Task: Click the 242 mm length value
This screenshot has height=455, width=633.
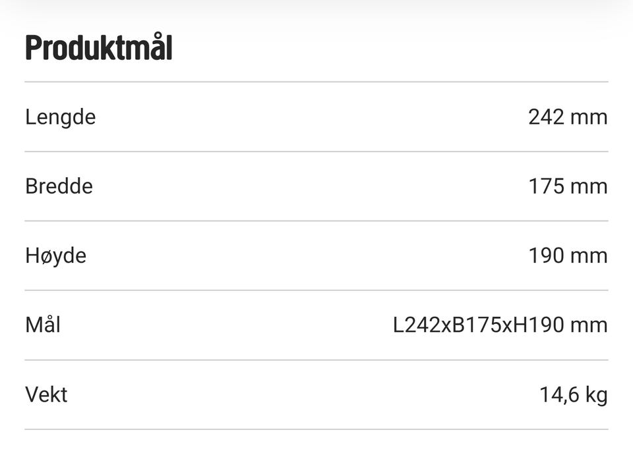Action: 568,117
